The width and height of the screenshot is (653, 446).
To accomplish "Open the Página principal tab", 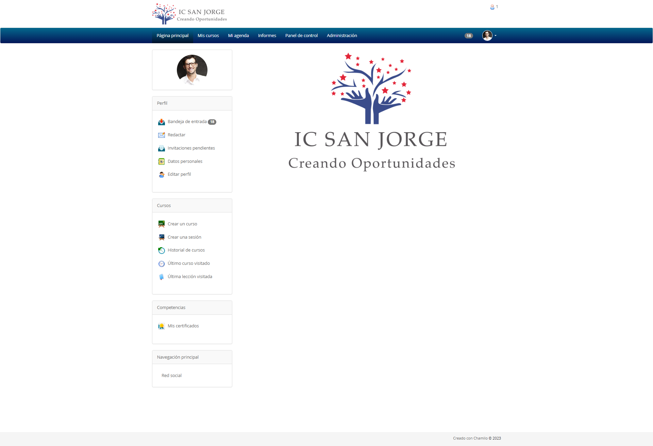I will point(172,35).
